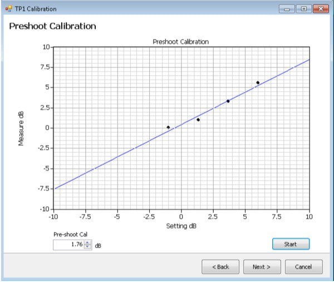Pick the data point between 2.5 and 5 dB
Viewport: 334px width, 282px height.
[x=228, y=101]
